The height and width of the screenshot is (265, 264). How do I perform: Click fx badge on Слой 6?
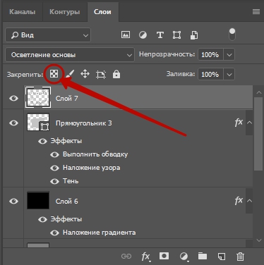tap(239, 201)
